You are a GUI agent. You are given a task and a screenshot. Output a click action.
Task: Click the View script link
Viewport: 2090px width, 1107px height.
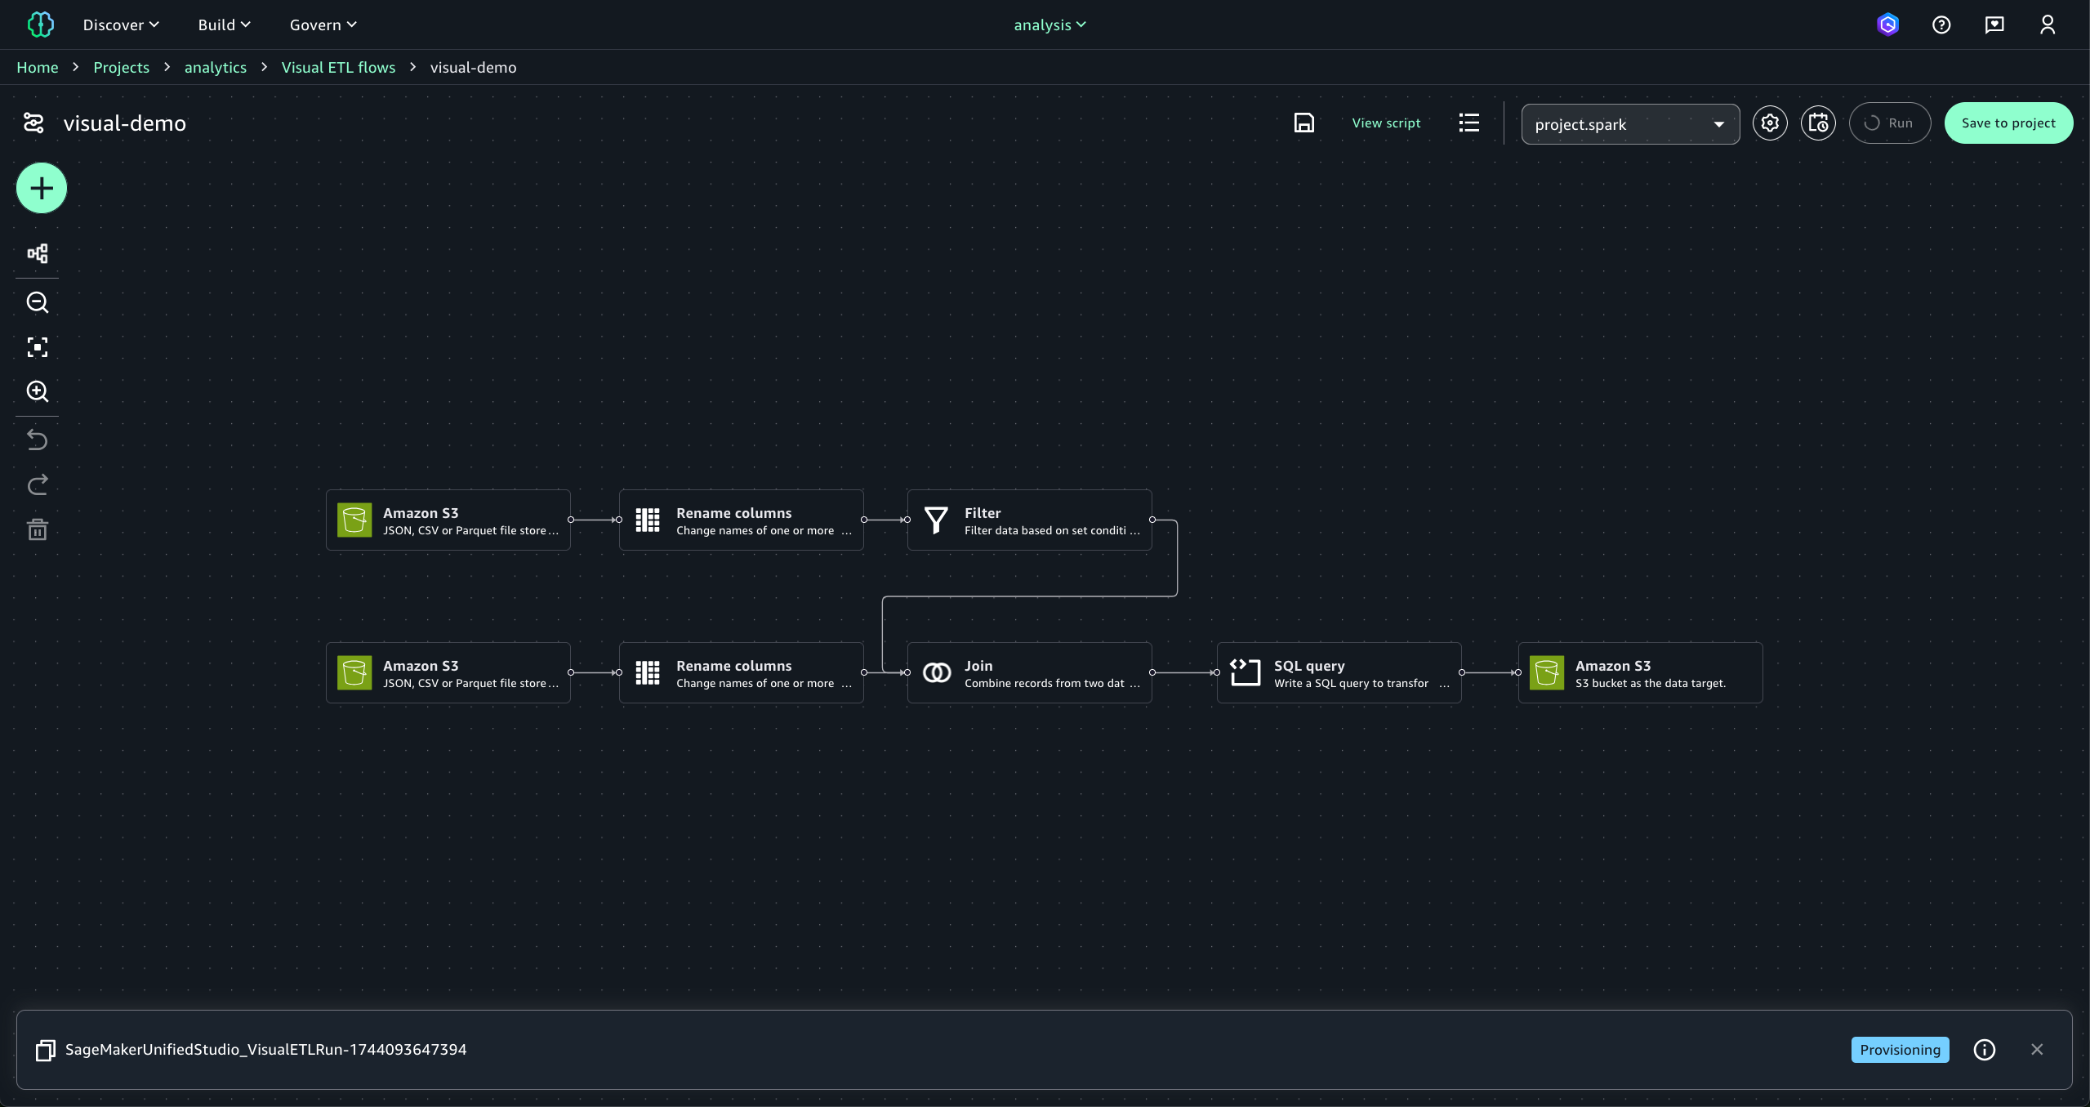click(1386, 123)
